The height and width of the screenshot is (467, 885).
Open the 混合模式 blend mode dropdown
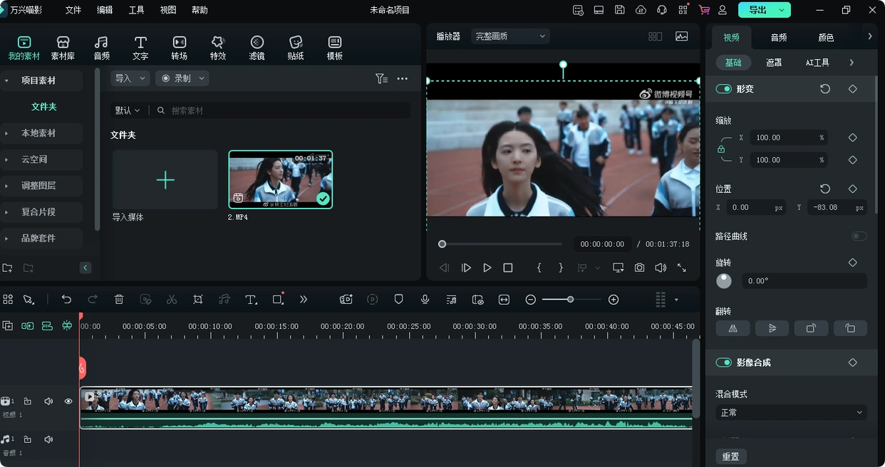(x=791, y=412)
